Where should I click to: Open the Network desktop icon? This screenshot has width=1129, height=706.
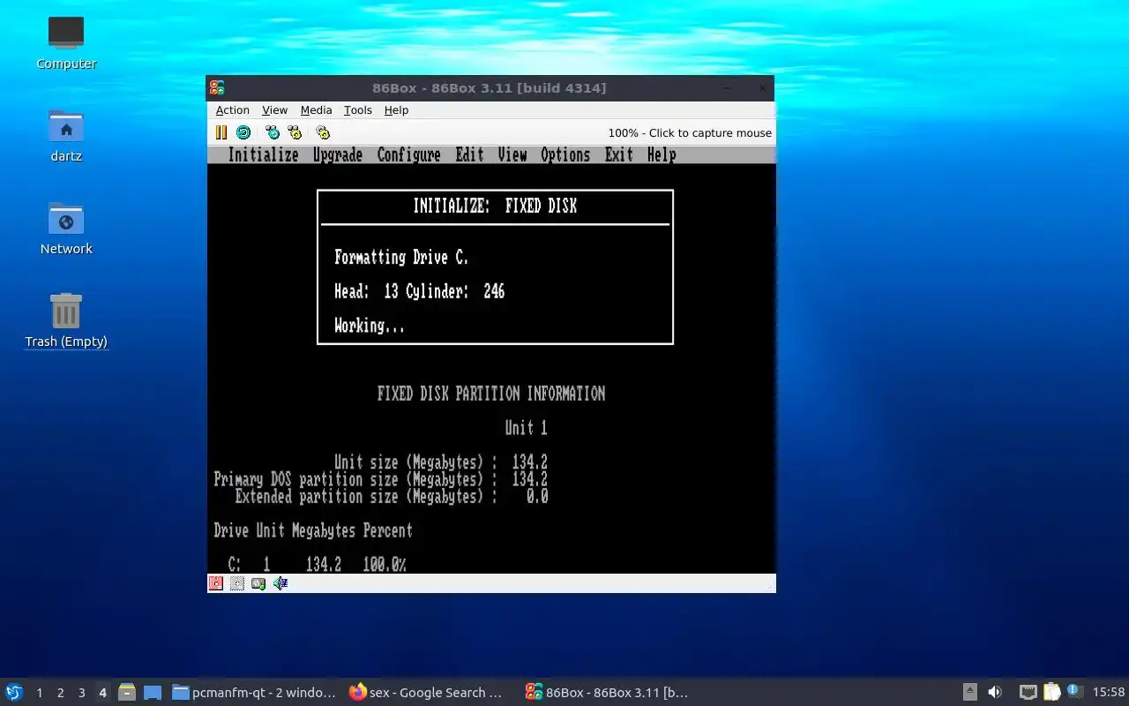tap(66, 228)
